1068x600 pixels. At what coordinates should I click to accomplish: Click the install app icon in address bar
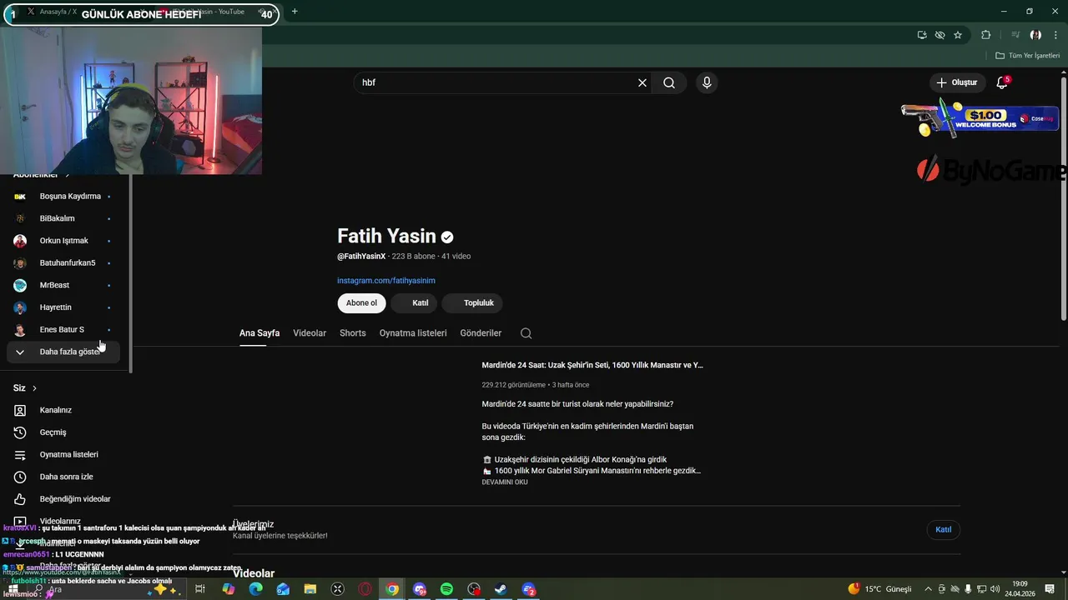pyautogui.click(x=921, y=35)
